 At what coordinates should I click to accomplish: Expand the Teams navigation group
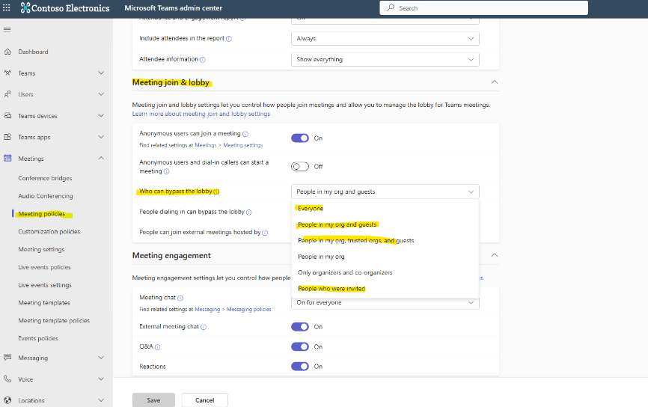point(101,73)
